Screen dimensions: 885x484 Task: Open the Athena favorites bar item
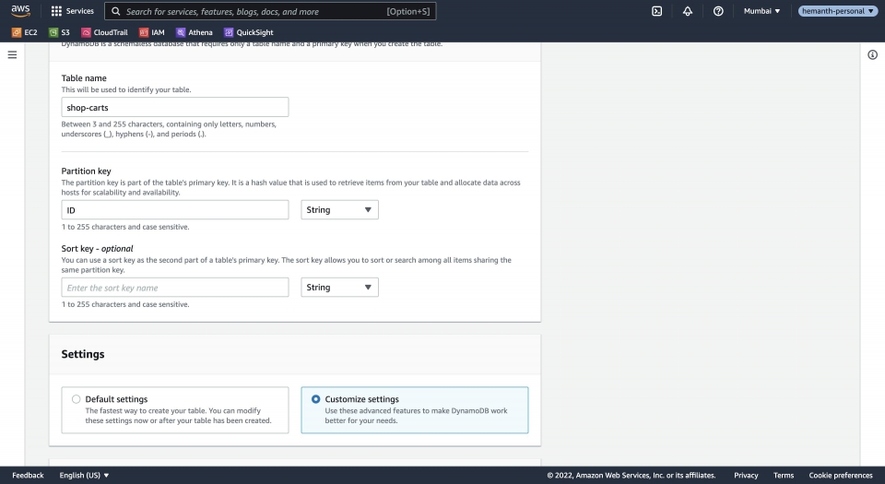[x=195, y=32]
